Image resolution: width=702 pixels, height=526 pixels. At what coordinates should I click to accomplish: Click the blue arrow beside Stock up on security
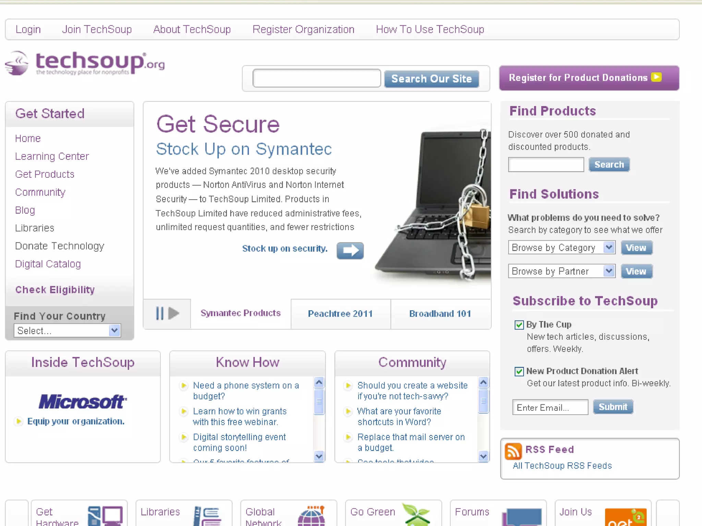(350, 251)
